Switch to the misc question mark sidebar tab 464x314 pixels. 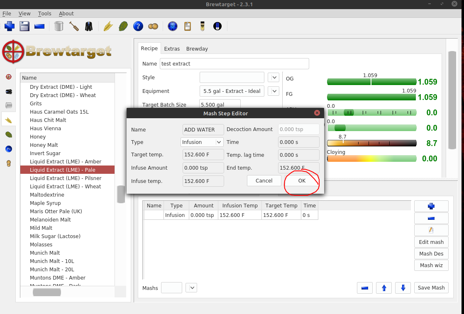(x=9, y=149)
